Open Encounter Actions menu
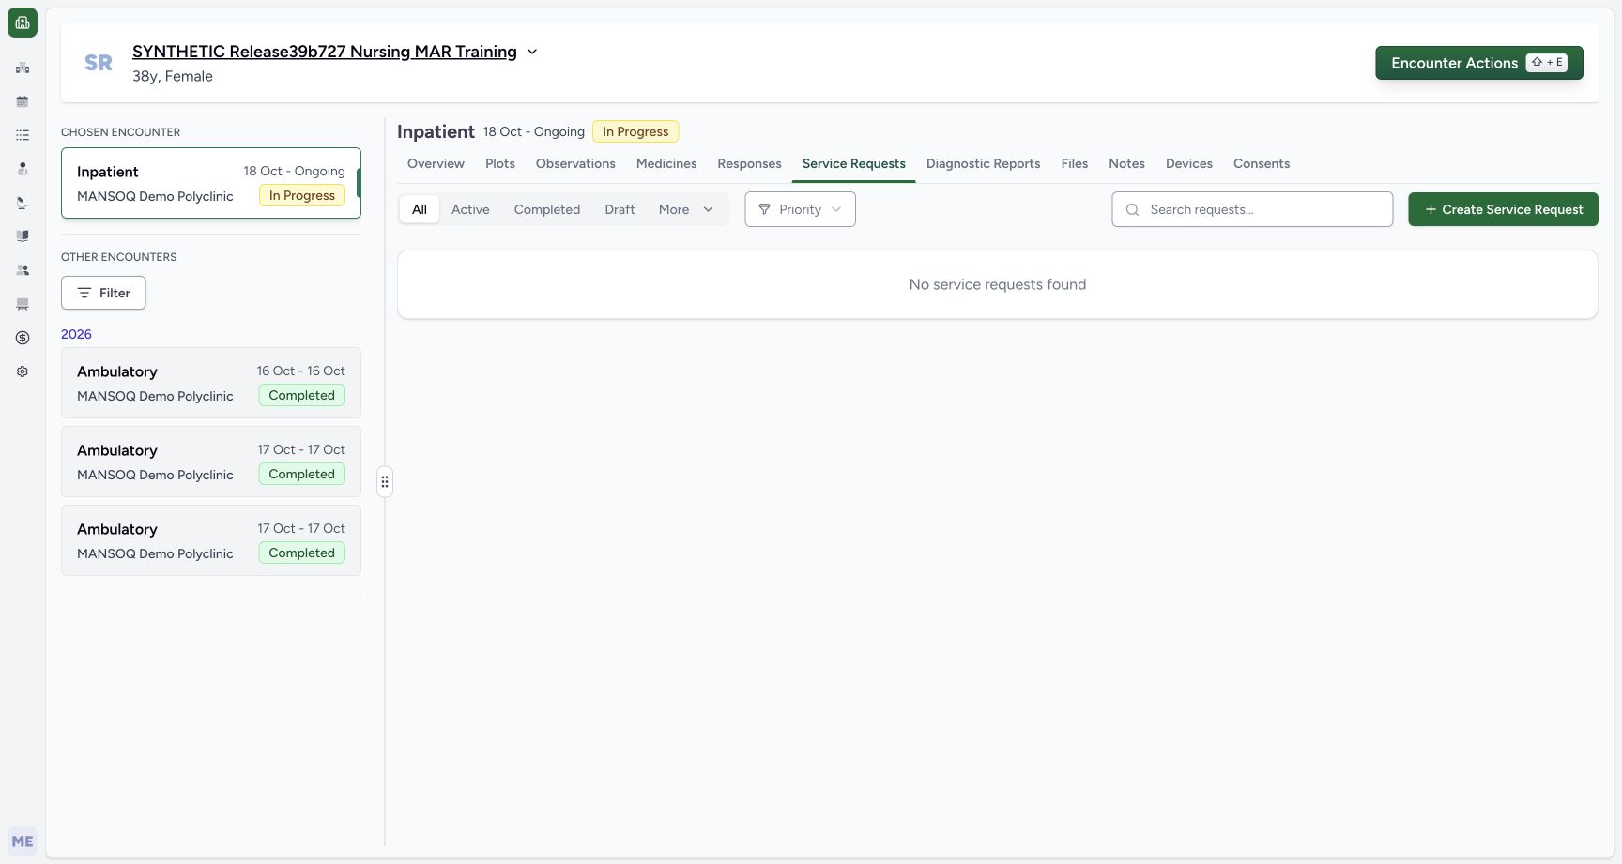 tap(1479, 63)
